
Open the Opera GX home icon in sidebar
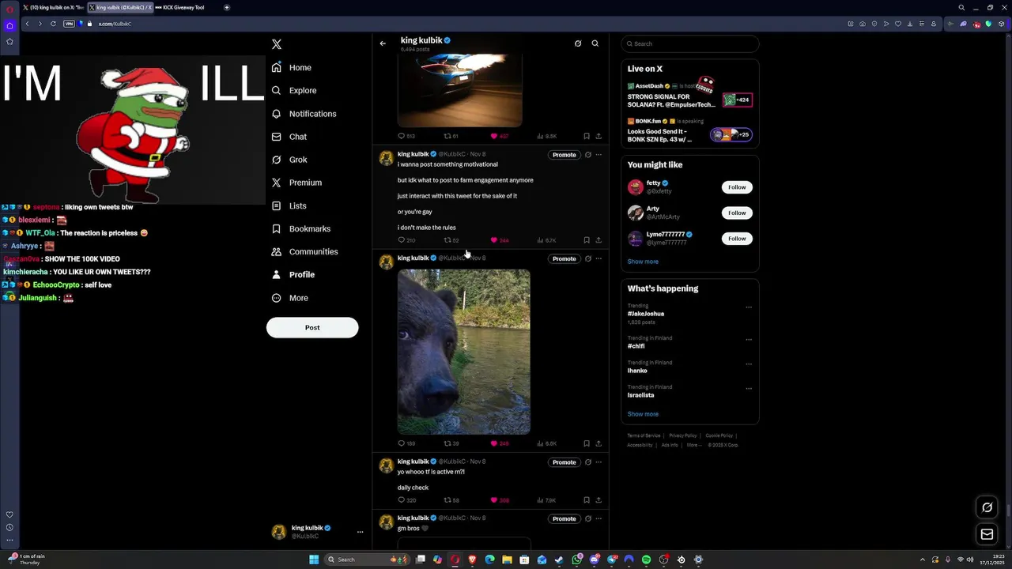[9, 25]
